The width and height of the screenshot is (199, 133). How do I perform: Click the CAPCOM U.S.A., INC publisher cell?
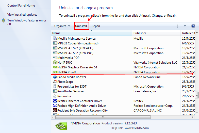pos(148,111)
